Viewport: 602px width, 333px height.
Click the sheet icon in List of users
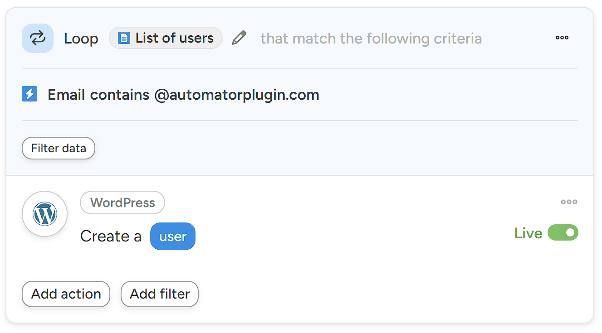tap(124, 38)
